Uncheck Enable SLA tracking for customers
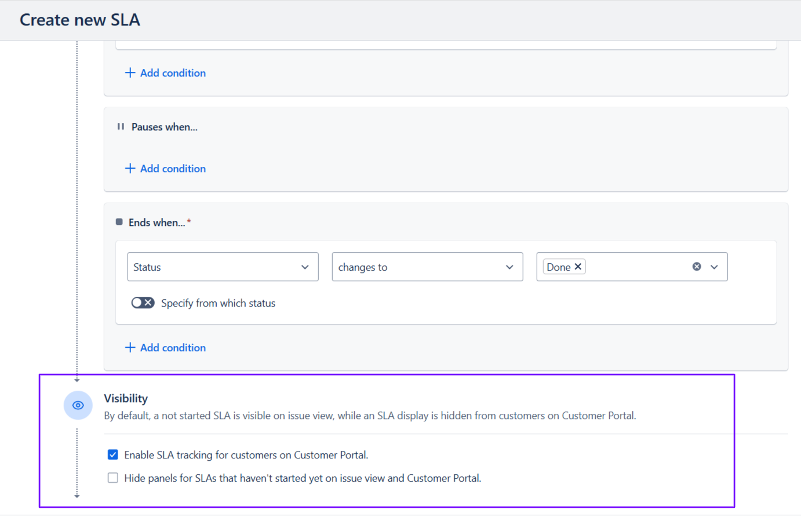This screenshot has height=517, width=801. pos(113,454)
